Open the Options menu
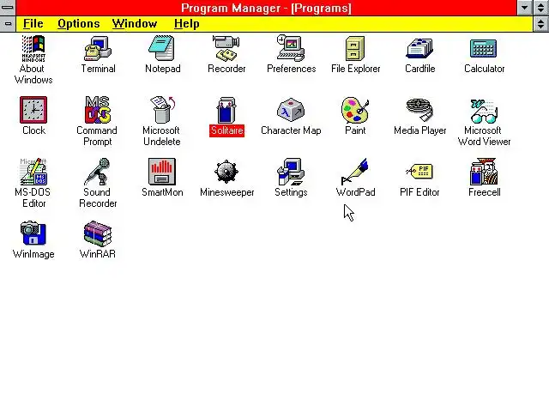The width and height of the screenshot is (549, 412). click(x=78, y=23)
